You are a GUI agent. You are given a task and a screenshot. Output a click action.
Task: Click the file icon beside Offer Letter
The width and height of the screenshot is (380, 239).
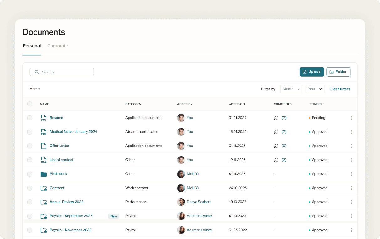(44, 146)
